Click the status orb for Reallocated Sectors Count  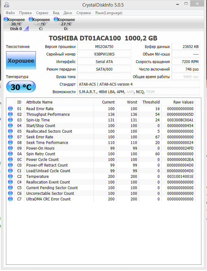[x=10, y=131]
